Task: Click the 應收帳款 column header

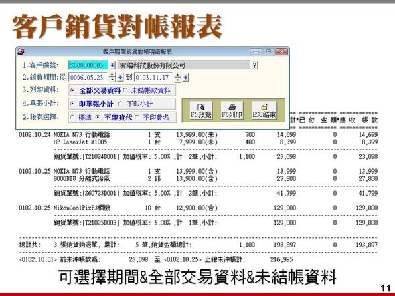Action: (359, 120)
